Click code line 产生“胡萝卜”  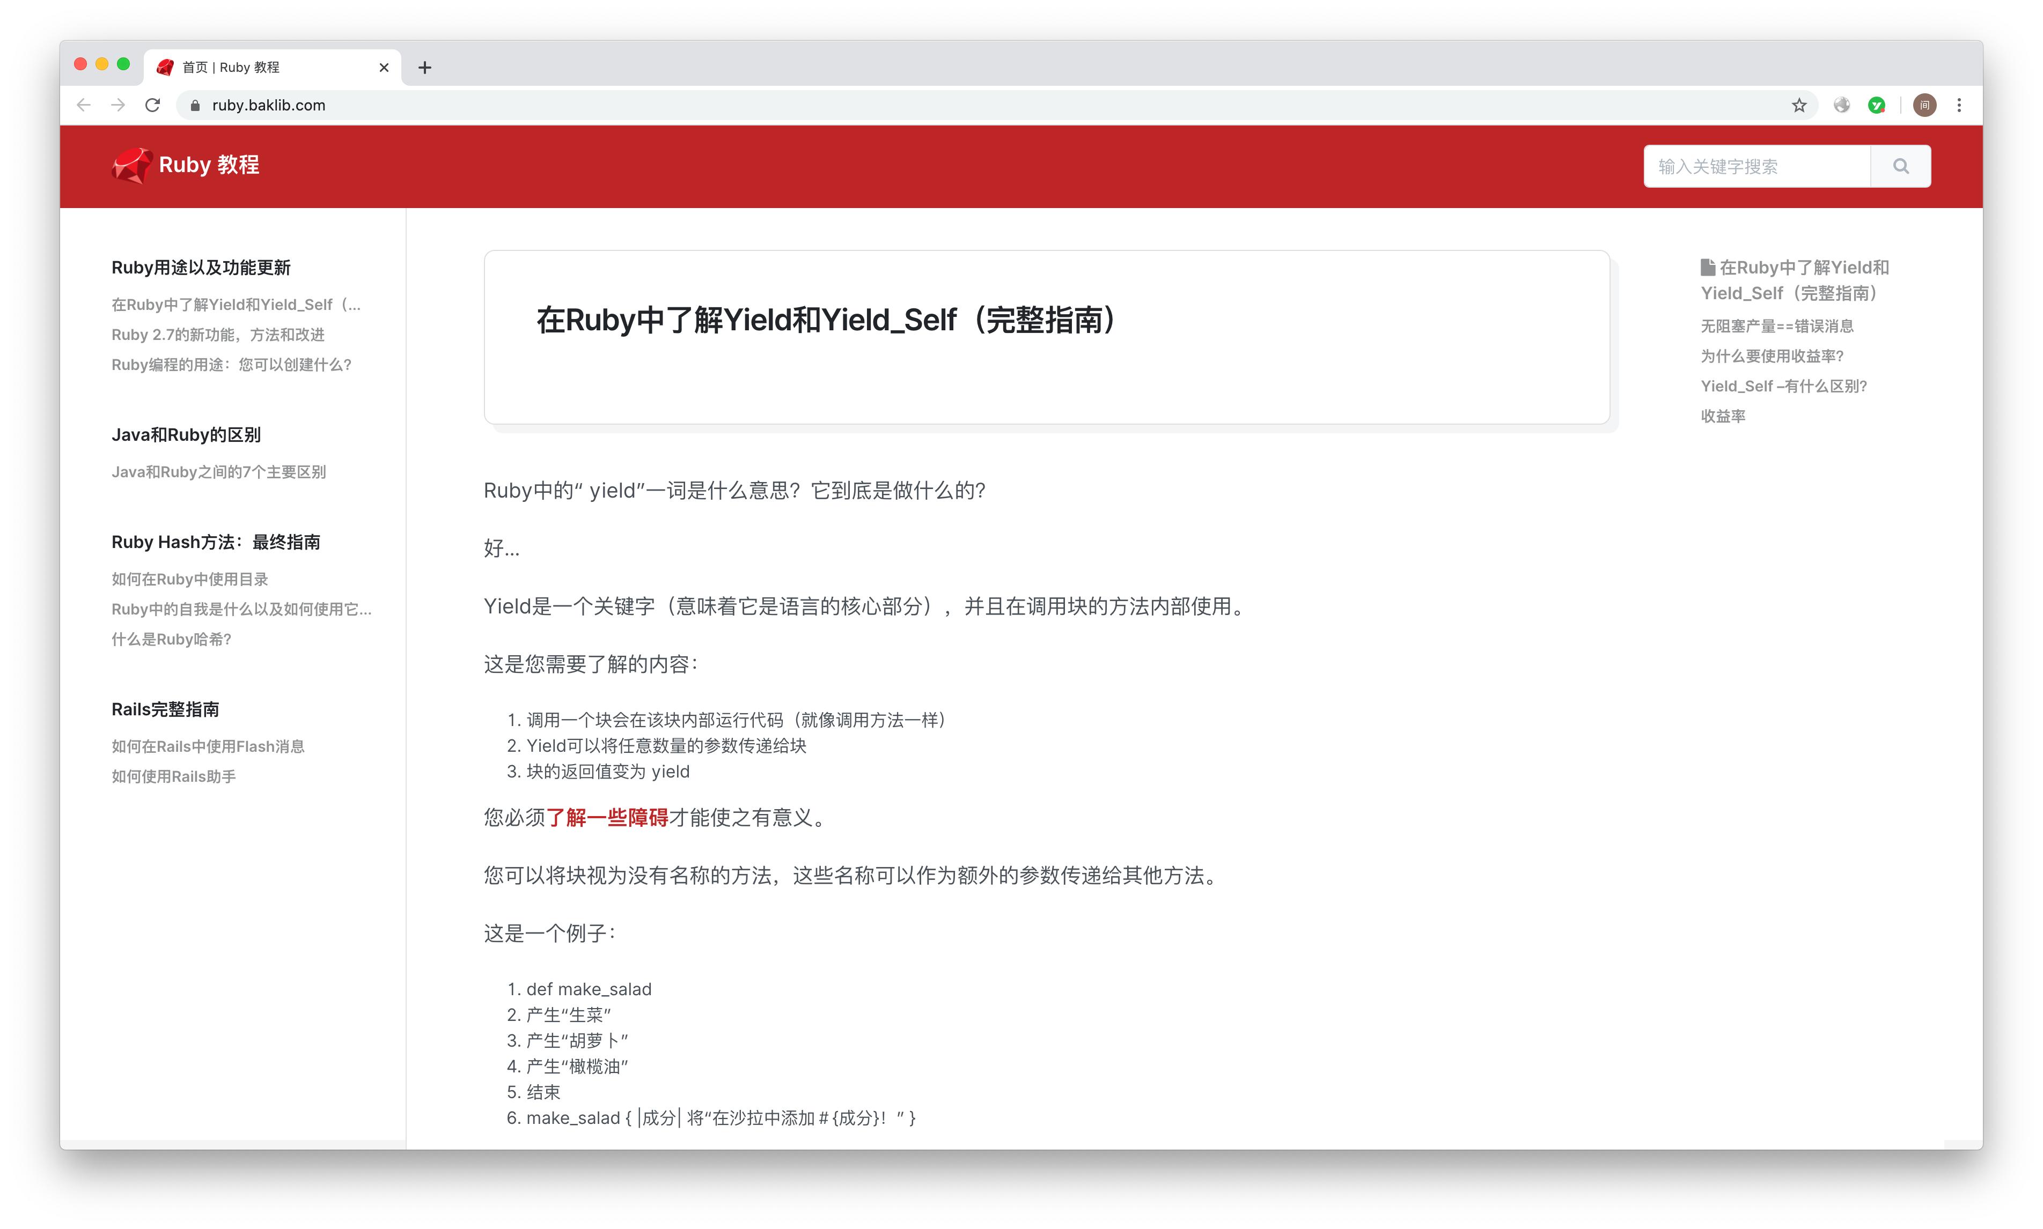click(577, 1040)
